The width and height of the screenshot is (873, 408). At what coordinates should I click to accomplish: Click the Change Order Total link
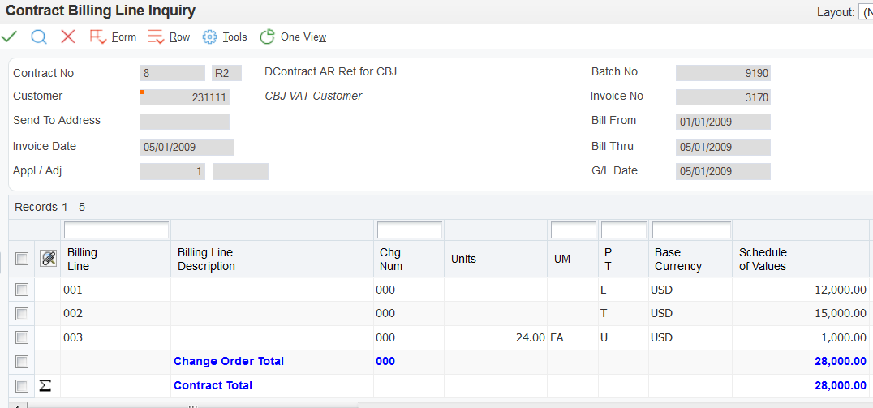point(229,361)
